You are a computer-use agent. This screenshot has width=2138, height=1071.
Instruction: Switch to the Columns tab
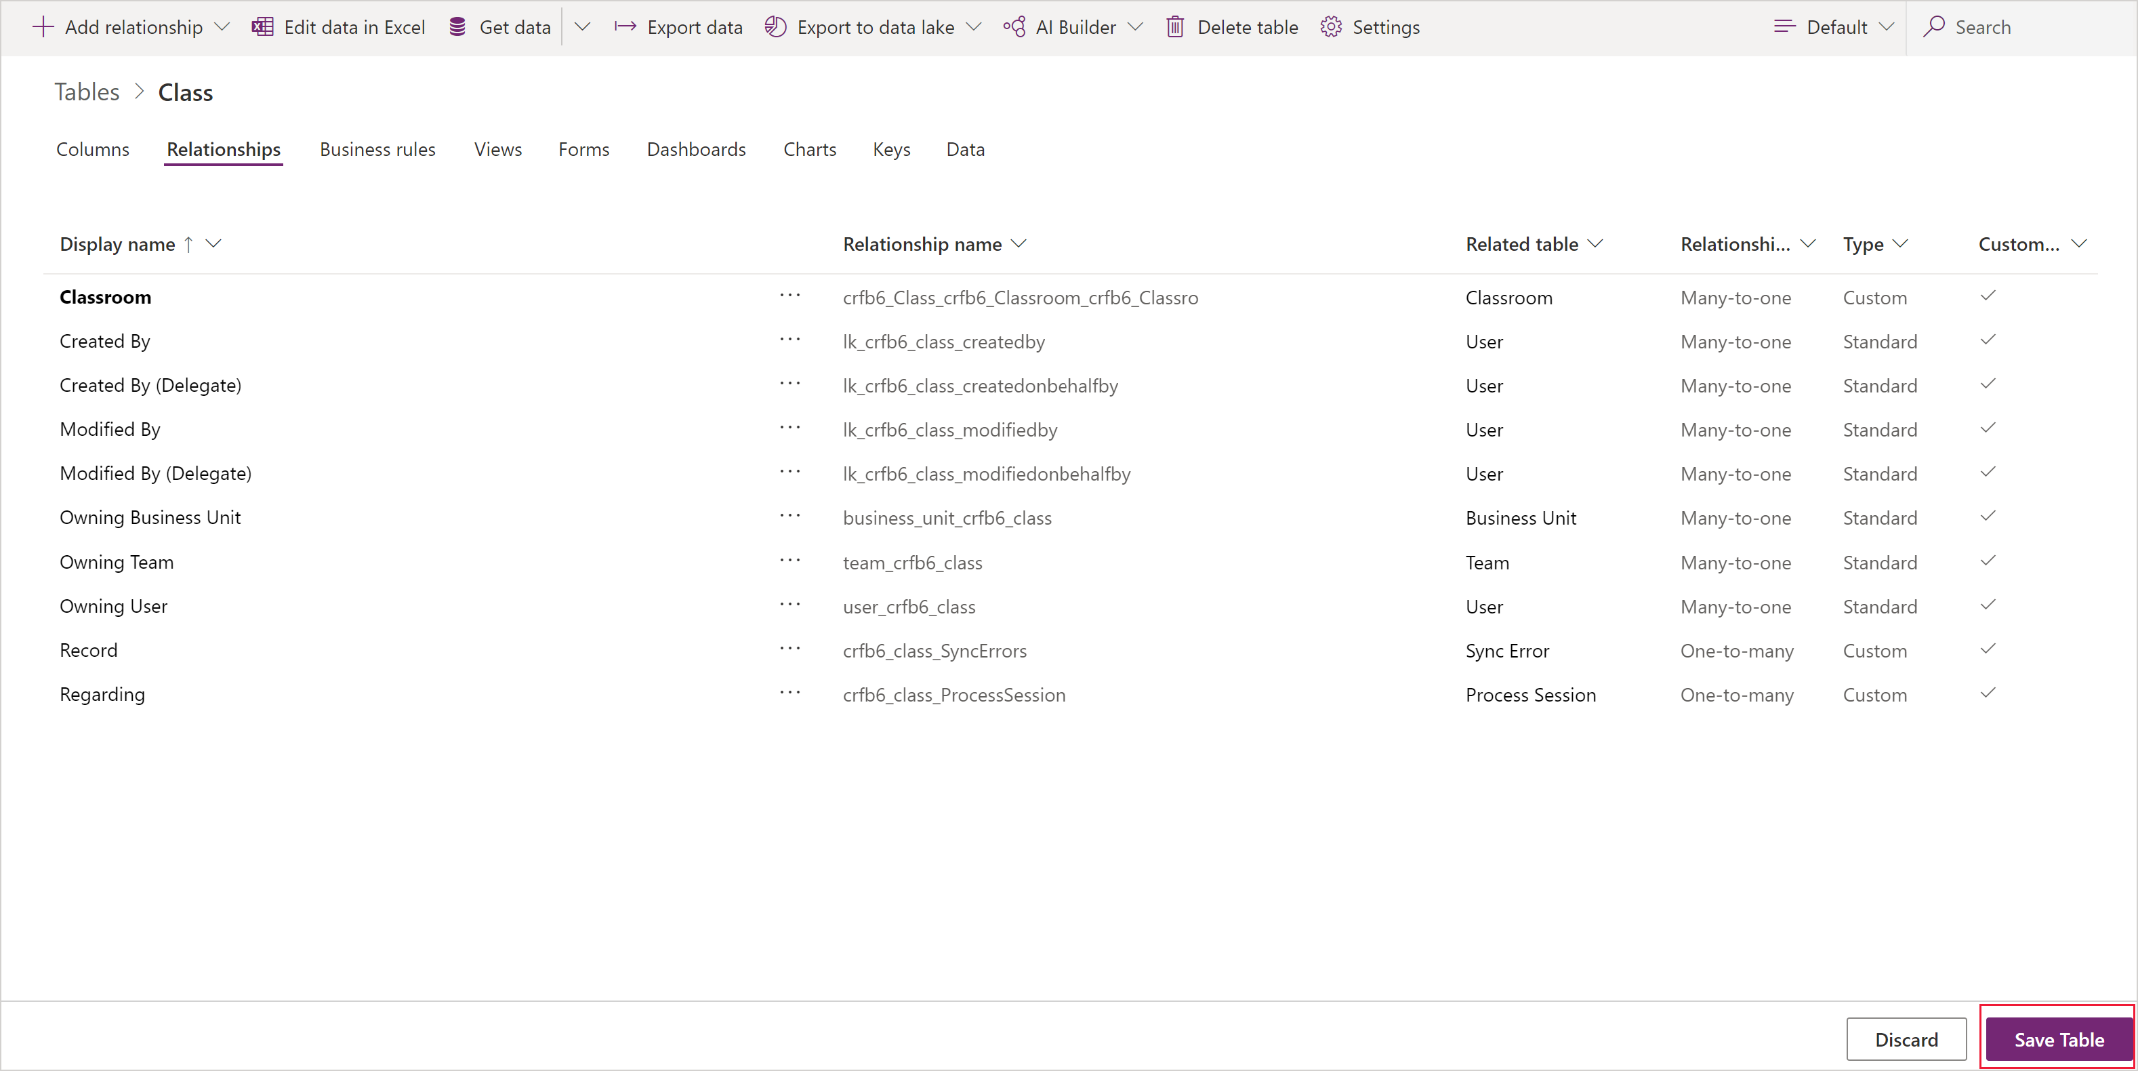point(93,150)
